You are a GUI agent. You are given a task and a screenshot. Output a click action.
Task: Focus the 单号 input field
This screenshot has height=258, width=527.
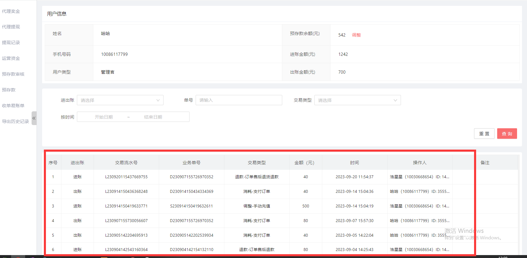tap(239, 100)
